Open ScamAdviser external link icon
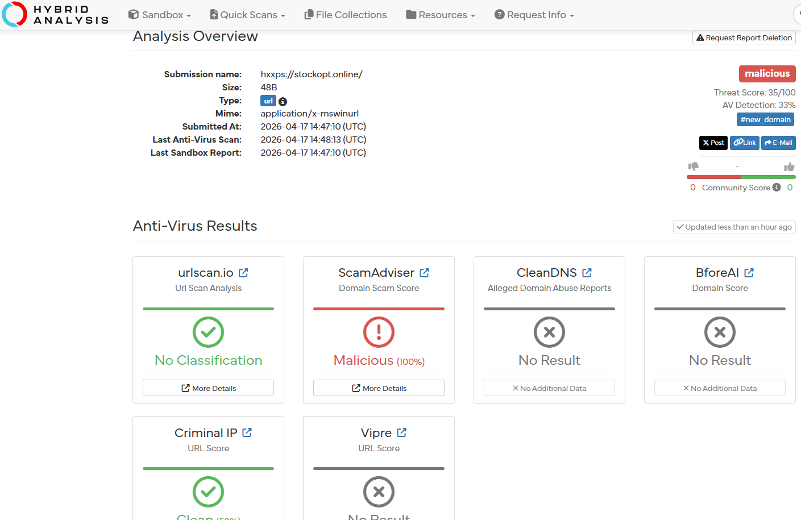801x520 pixels. pyautogui.click(x=424, y=273)
